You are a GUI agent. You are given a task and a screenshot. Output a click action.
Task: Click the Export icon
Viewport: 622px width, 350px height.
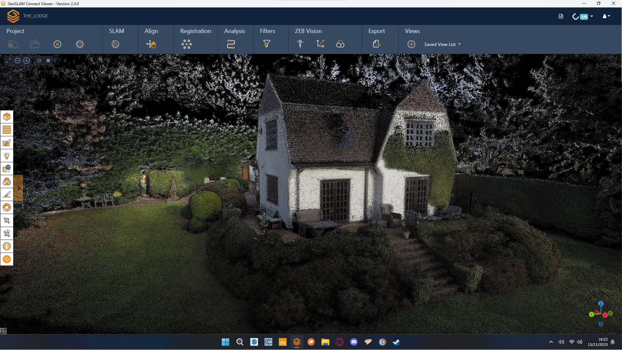click(377, 44)
